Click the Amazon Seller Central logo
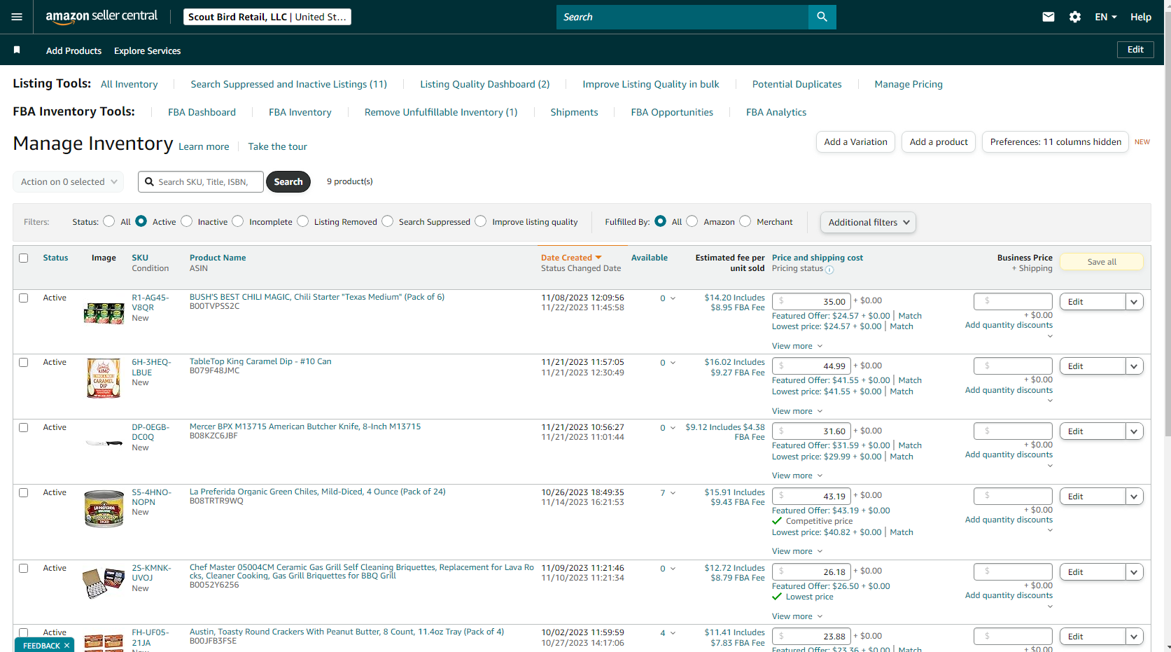This screenshot has width=1171, height=652. (x=101, y=17)
